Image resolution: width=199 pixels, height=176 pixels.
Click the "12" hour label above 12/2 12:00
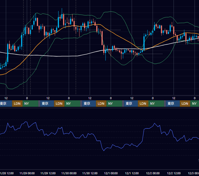[174, 98]
